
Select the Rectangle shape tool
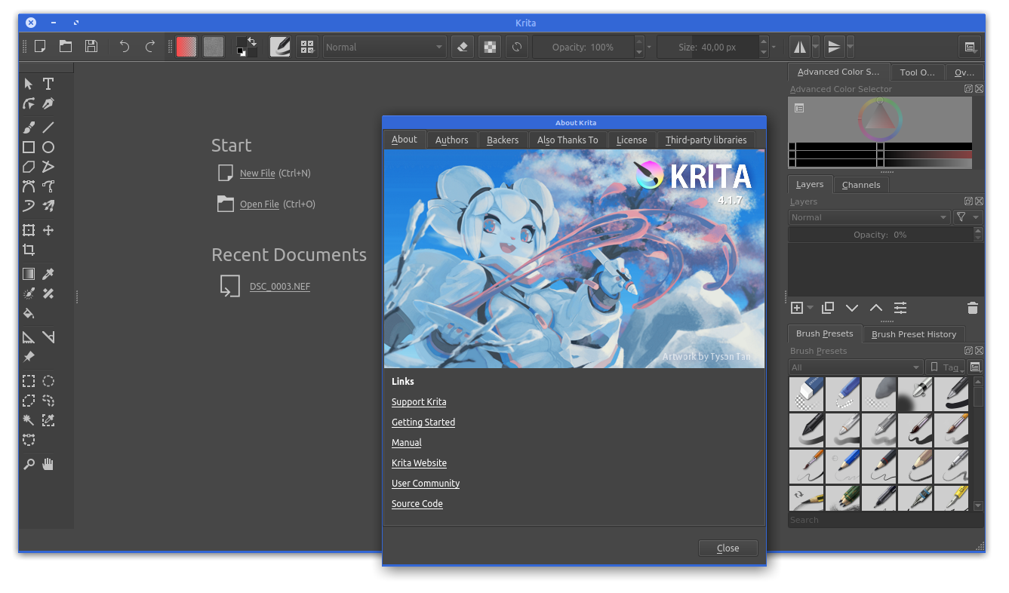click(x=29, y=147)
